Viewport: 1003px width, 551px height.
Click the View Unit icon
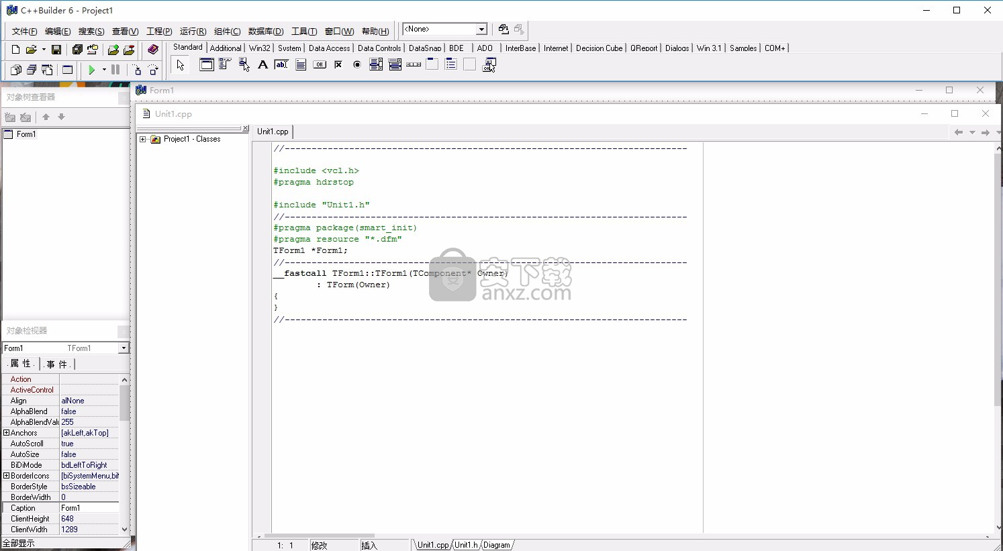[x=15, y=70]
